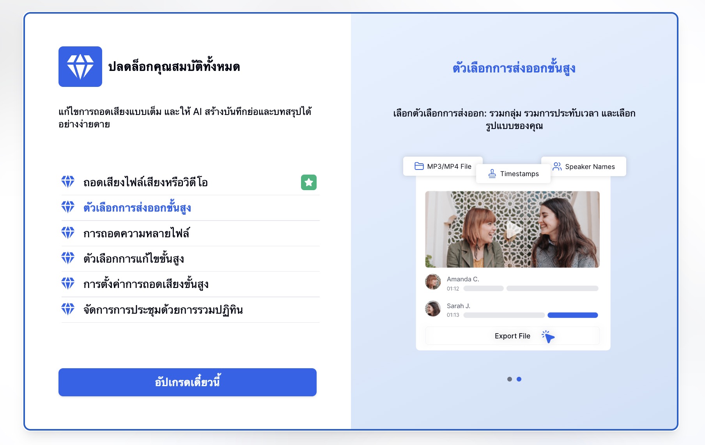Click Sarah J.'s blue transcript progress bar
705x445 pixels.
(572, 315)
